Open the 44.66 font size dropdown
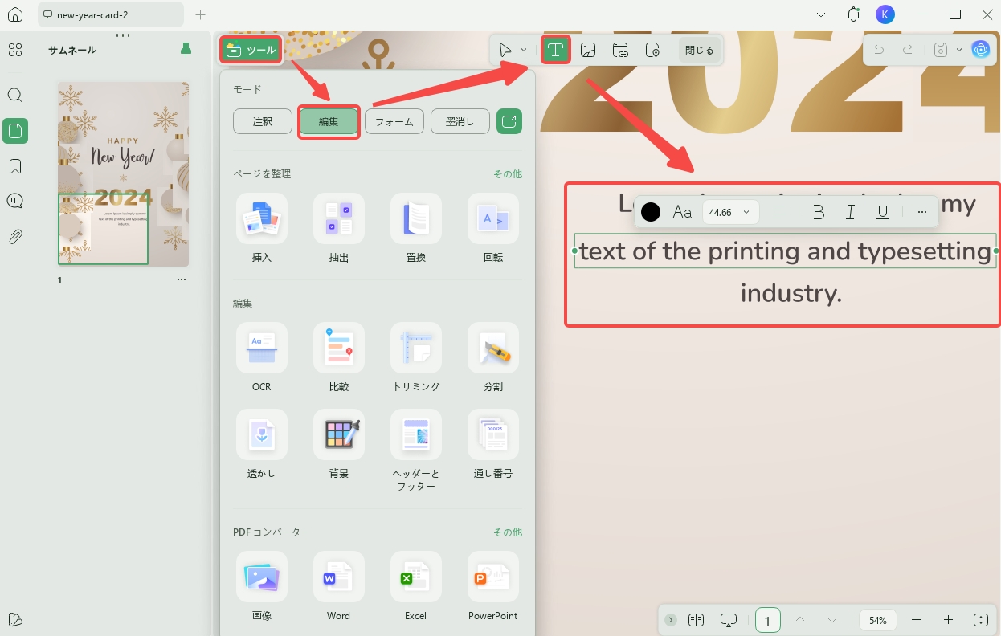This screenshot has width=1001, height=636. pos(730,212)
